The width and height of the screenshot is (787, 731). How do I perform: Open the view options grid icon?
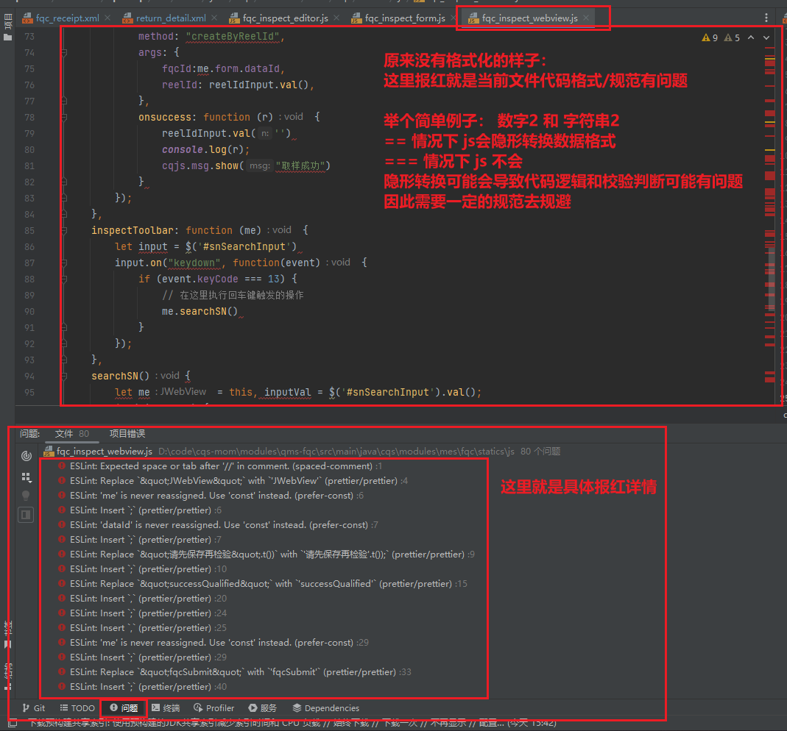point(26,477)
